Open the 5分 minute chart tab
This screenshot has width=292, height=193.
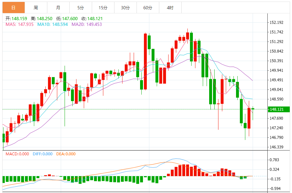coord(81,8)
